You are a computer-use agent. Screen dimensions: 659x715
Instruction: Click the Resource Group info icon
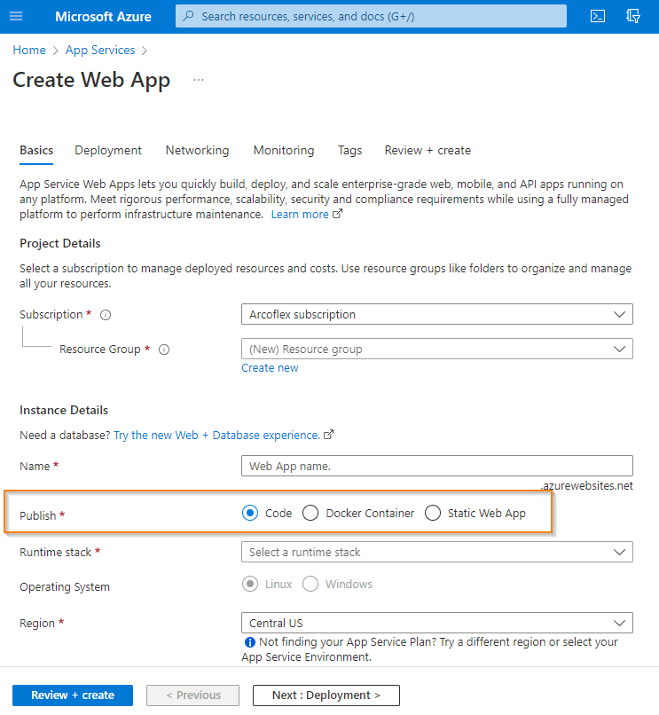[x=164, y=350]
